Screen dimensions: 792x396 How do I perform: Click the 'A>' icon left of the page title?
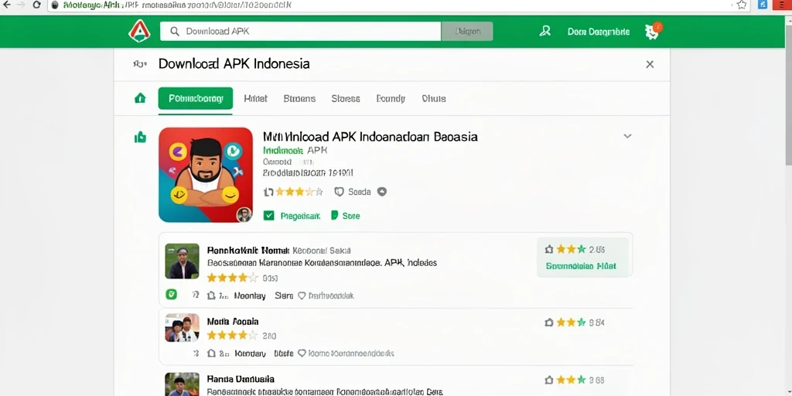click(x=140, y=64)
